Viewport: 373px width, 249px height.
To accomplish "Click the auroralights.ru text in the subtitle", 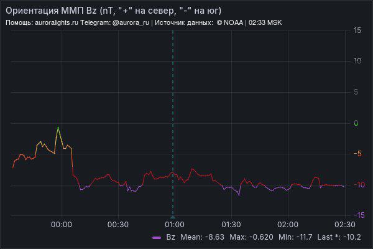I will pyautogui.click(x=57, y=23).
